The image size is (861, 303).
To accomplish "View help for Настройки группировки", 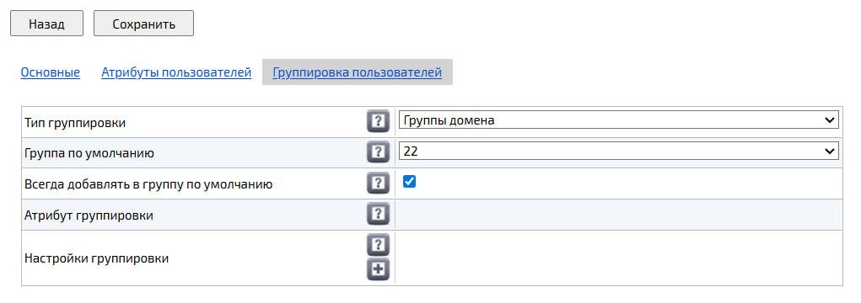I will (x=378, y=245).
